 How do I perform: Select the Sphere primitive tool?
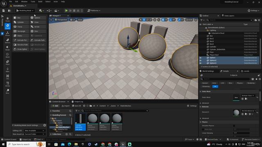(38, 18)
